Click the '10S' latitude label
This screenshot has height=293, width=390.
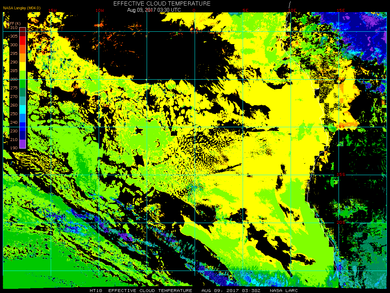(x=341, y=127)
